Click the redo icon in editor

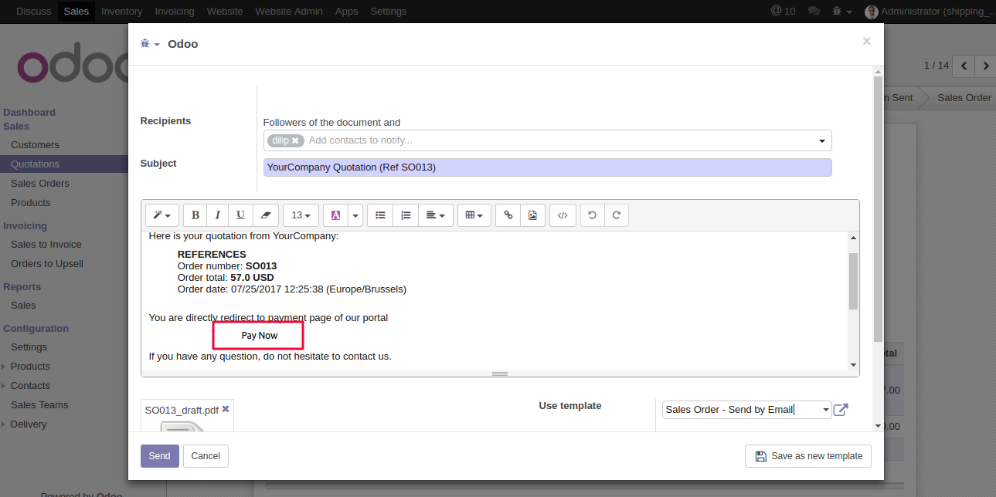[617, 215]
